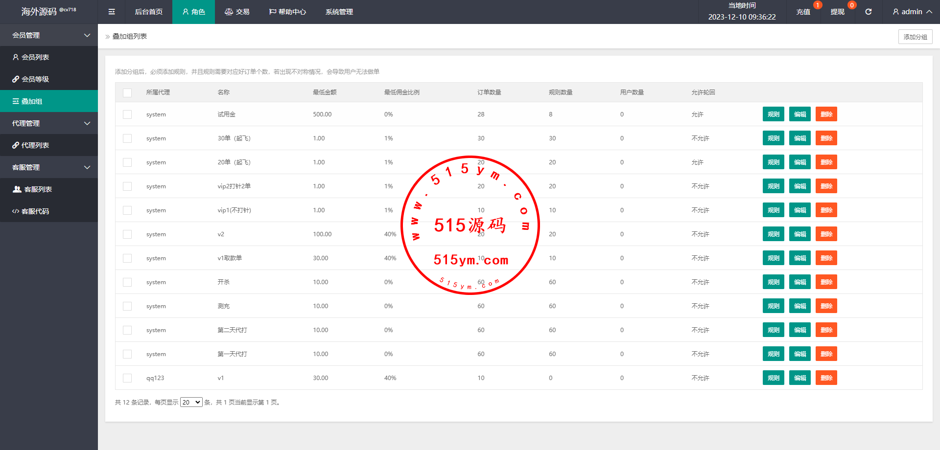The width and height of the screenshot is (940, 450).
Task: Check the box for 试用金 row
Action: (127, 114)
